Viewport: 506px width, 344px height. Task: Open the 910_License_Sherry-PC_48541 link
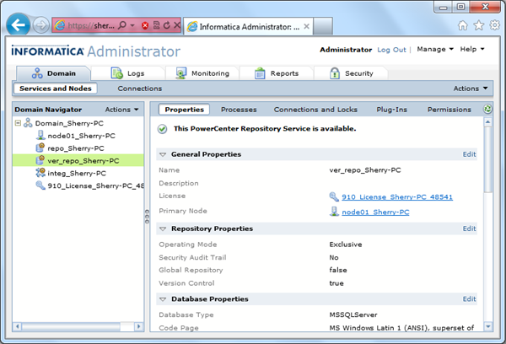point(397,196)
